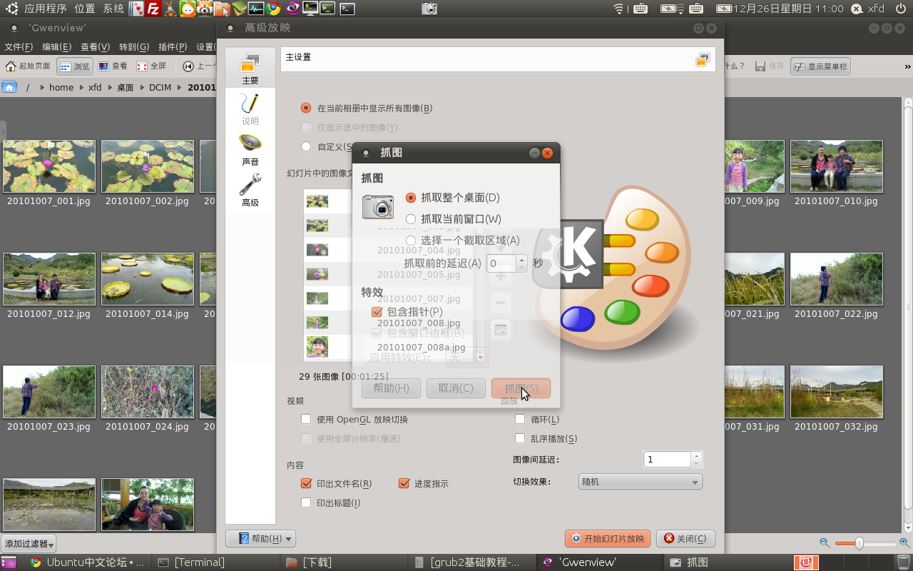Open the 转到(G) menu in Gwenview
The height and width of the screenshot is (571, 913).
point(134,47)
